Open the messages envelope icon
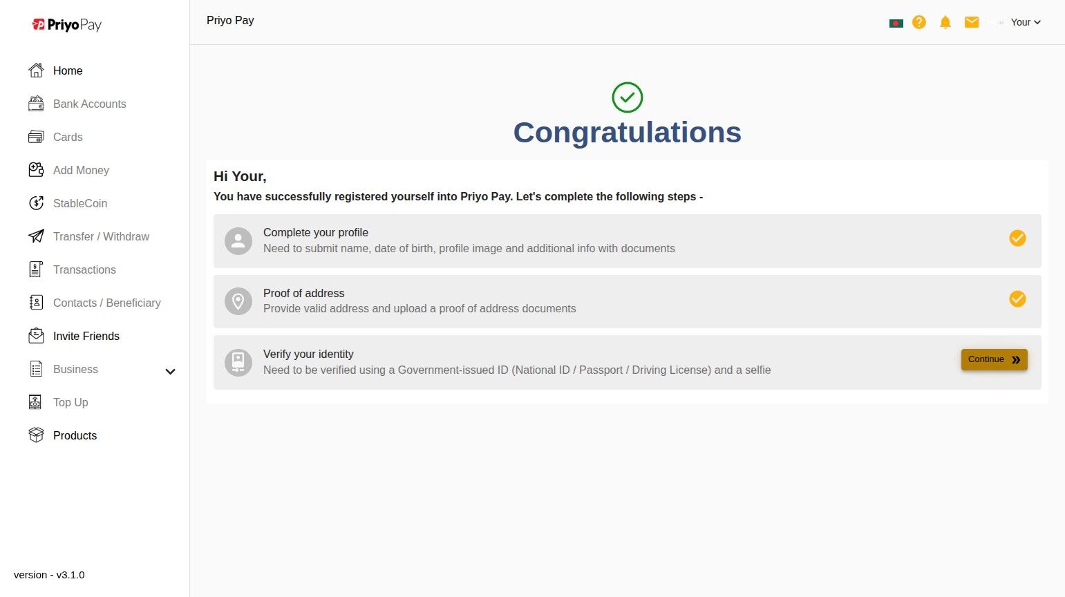The image size is (1065, 597). pyautogui.click(x=971, y=22)
